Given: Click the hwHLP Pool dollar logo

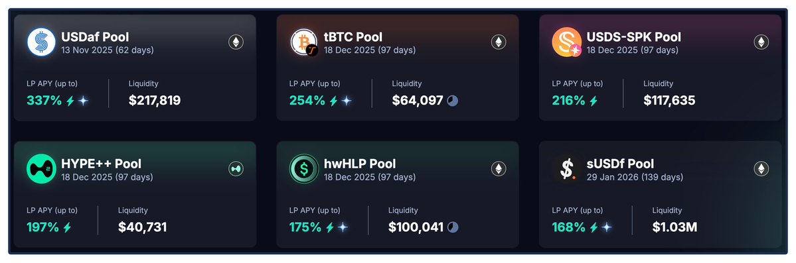Looking at the screenshot, I should pos(304,169).
